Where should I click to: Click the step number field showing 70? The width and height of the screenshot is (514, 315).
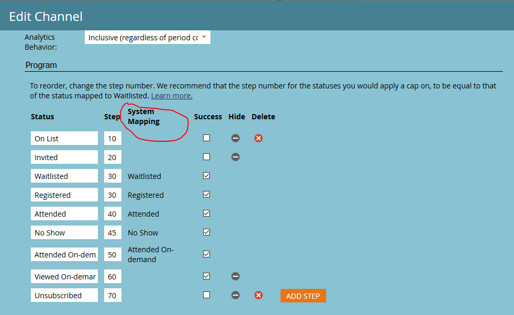113,296
